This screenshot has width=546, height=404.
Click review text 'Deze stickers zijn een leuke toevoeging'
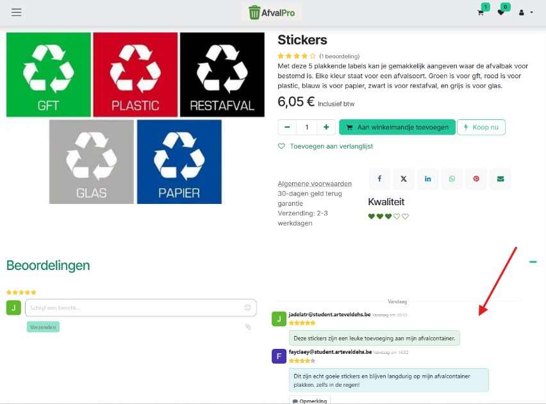coord(374,338)
